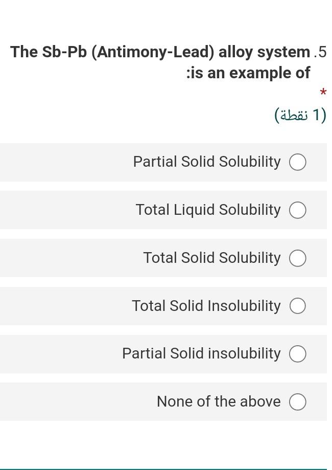The width and height of the screenshot is (332, 470).
Task: Click the 'Total Solid Solubility' answer label
Action: pyautogui.click(x=211, y=258)
